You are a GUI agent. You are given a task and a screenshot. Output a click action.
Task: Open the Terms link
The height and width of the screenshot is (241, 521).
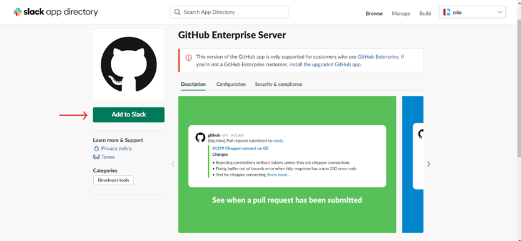point(108,157)
